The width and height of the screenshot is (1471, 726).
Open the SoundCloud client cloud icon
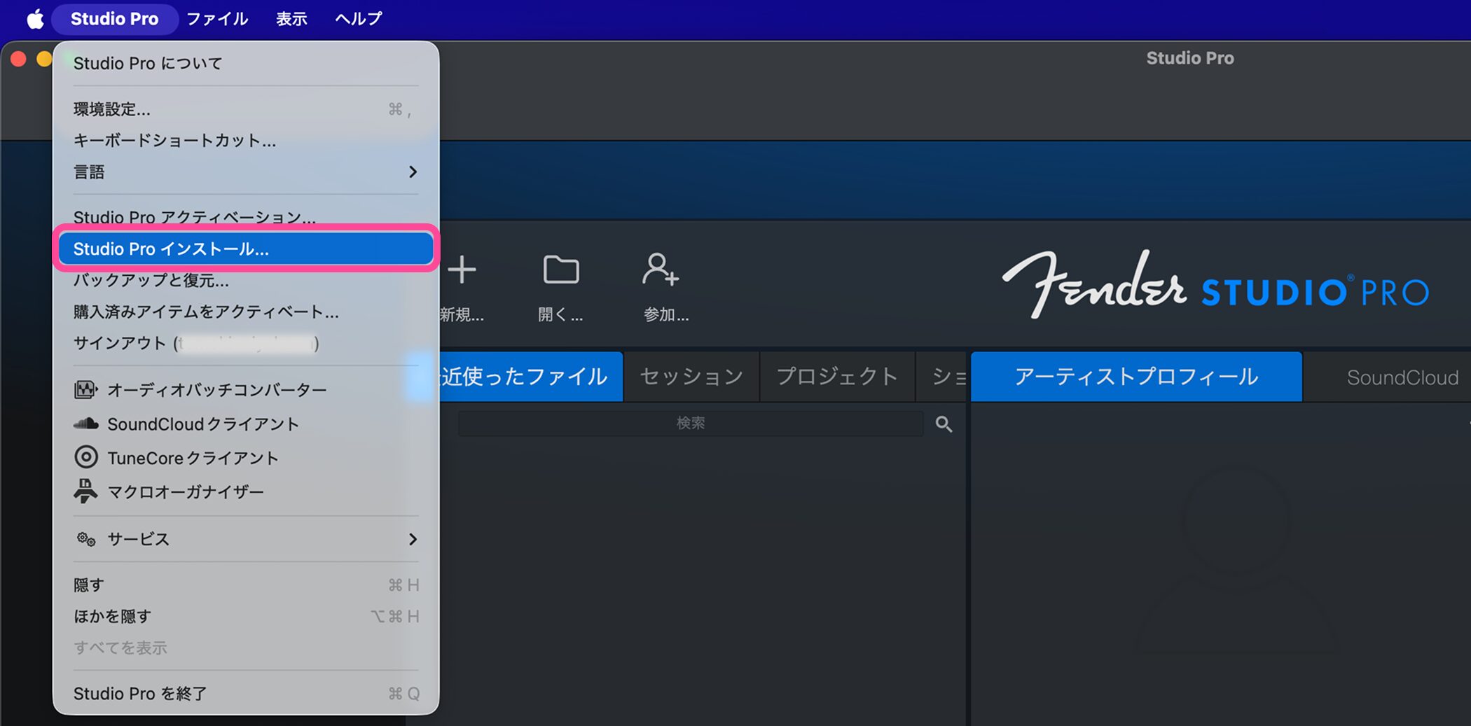click(x=85, y=424)
